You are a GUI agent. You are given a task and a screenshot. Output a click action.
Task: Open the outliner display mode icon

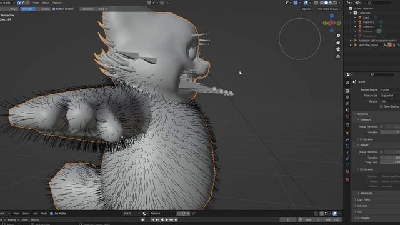click(358, 2)
